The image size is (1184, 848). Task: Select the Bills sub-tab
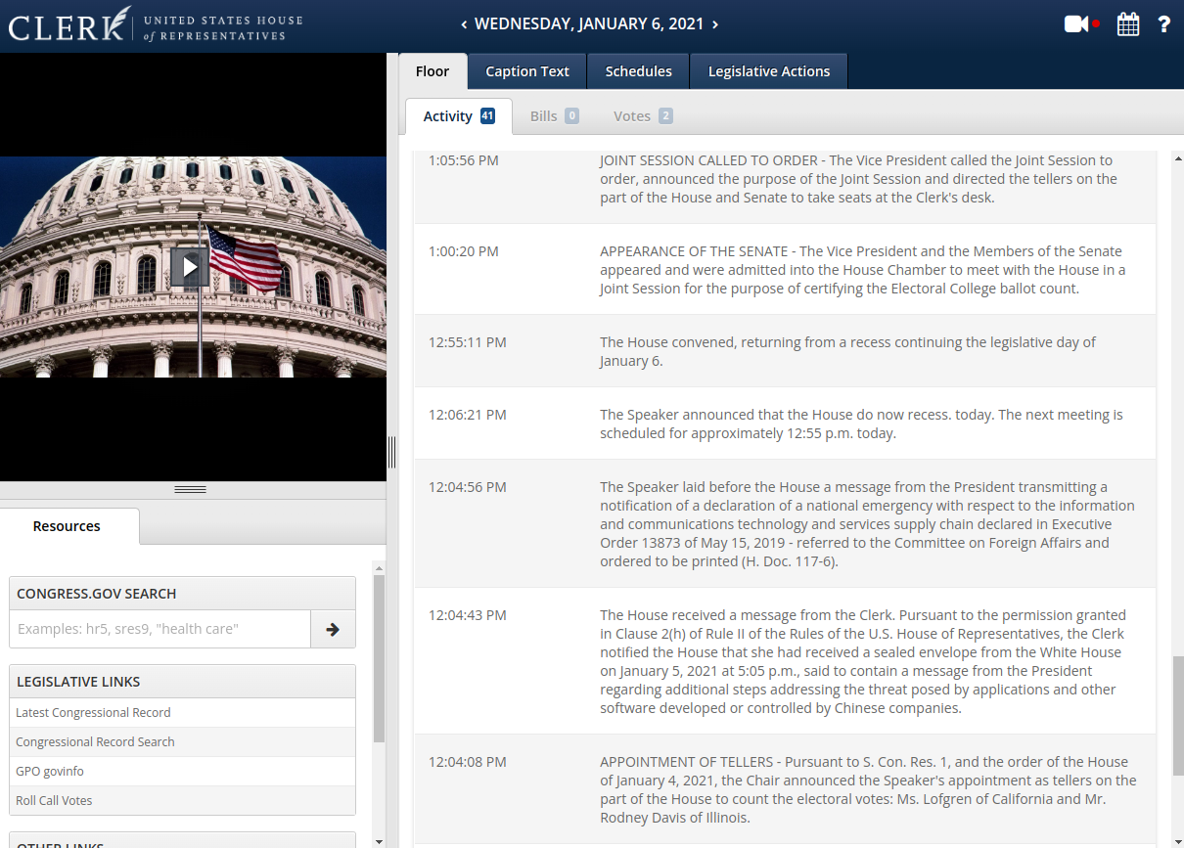[x=555, y=116]
